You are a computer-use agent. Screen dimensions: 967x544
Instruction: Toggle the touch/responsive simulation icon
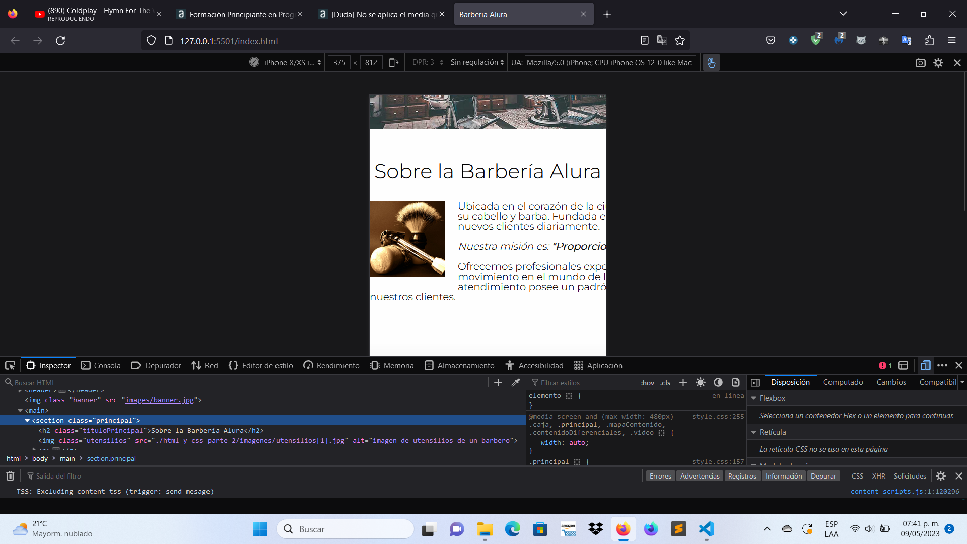point(711,62)
